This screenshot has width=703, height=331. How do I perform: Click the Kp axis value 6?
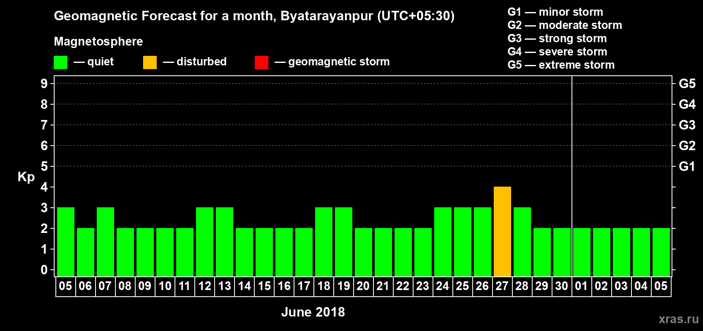point(44,146)
